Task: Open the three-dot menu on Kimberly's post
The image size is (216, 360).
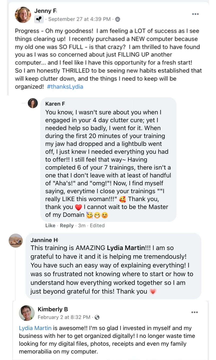Action: [x=194, y=312]
